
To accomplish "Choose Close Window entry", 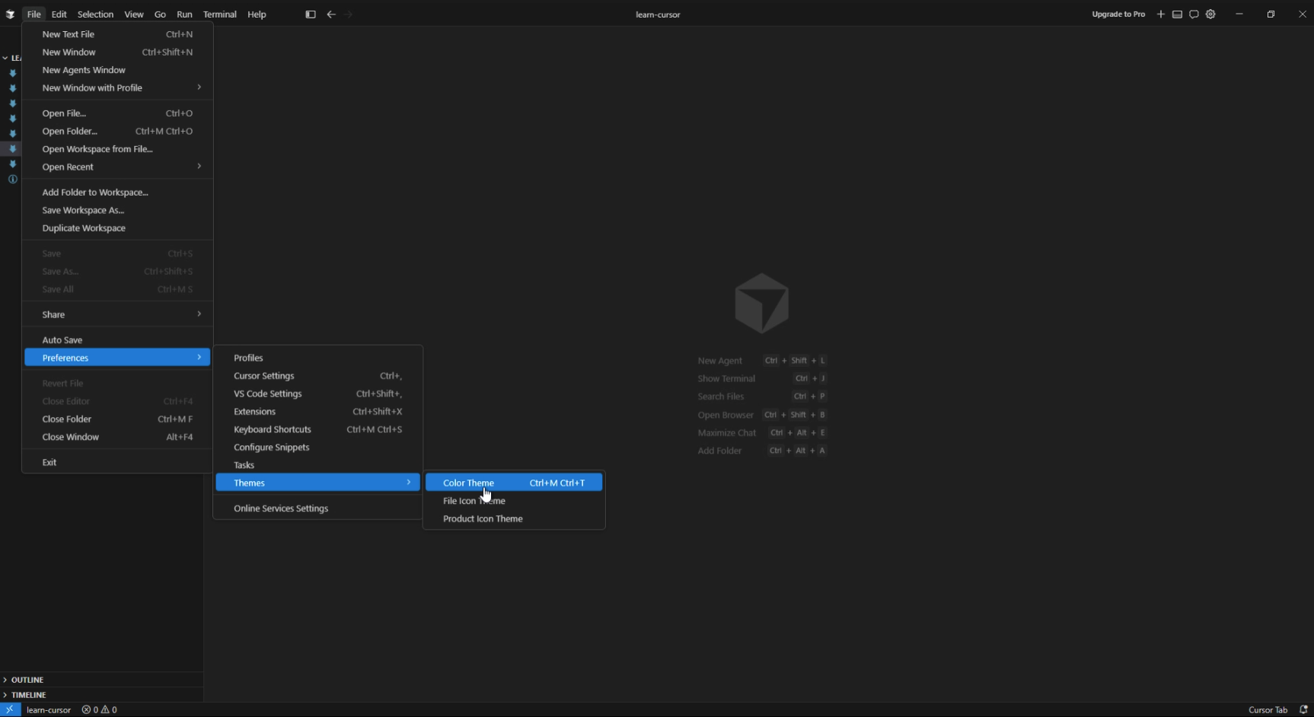I will (x=117, y=437).
